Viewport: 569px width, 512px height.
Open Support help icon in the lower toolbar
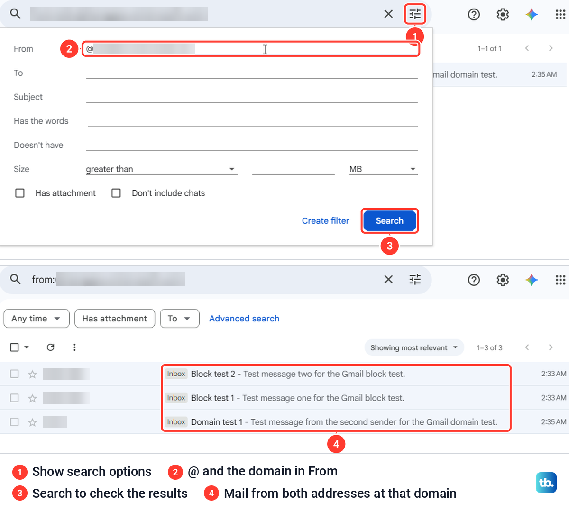point(474,280)
